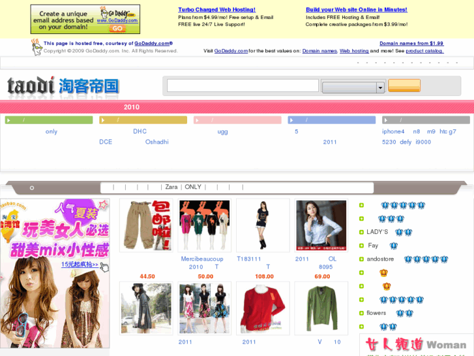Click the ugg keyword link
Screen dimensions: 474x356
[x=222, y=132]
